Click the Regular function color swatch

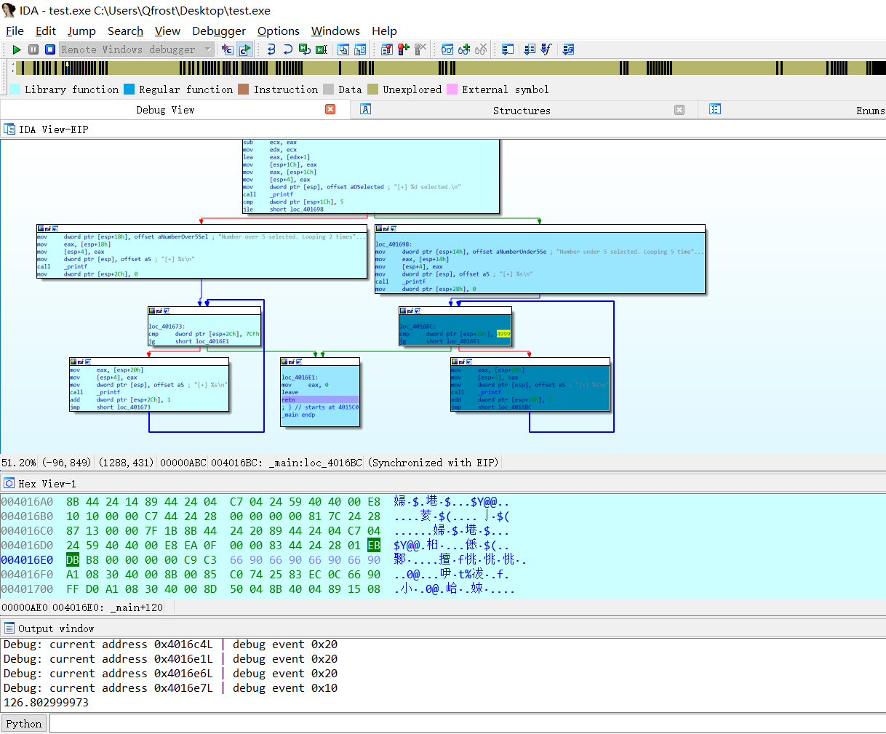(129, 89)
